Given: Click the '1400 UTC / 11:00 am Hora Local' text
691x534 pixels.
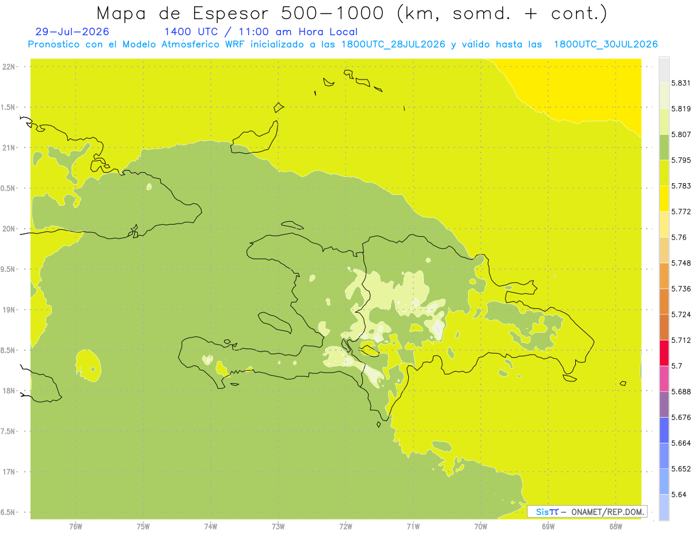Looking at the screenshot, I should pos(261,32).
